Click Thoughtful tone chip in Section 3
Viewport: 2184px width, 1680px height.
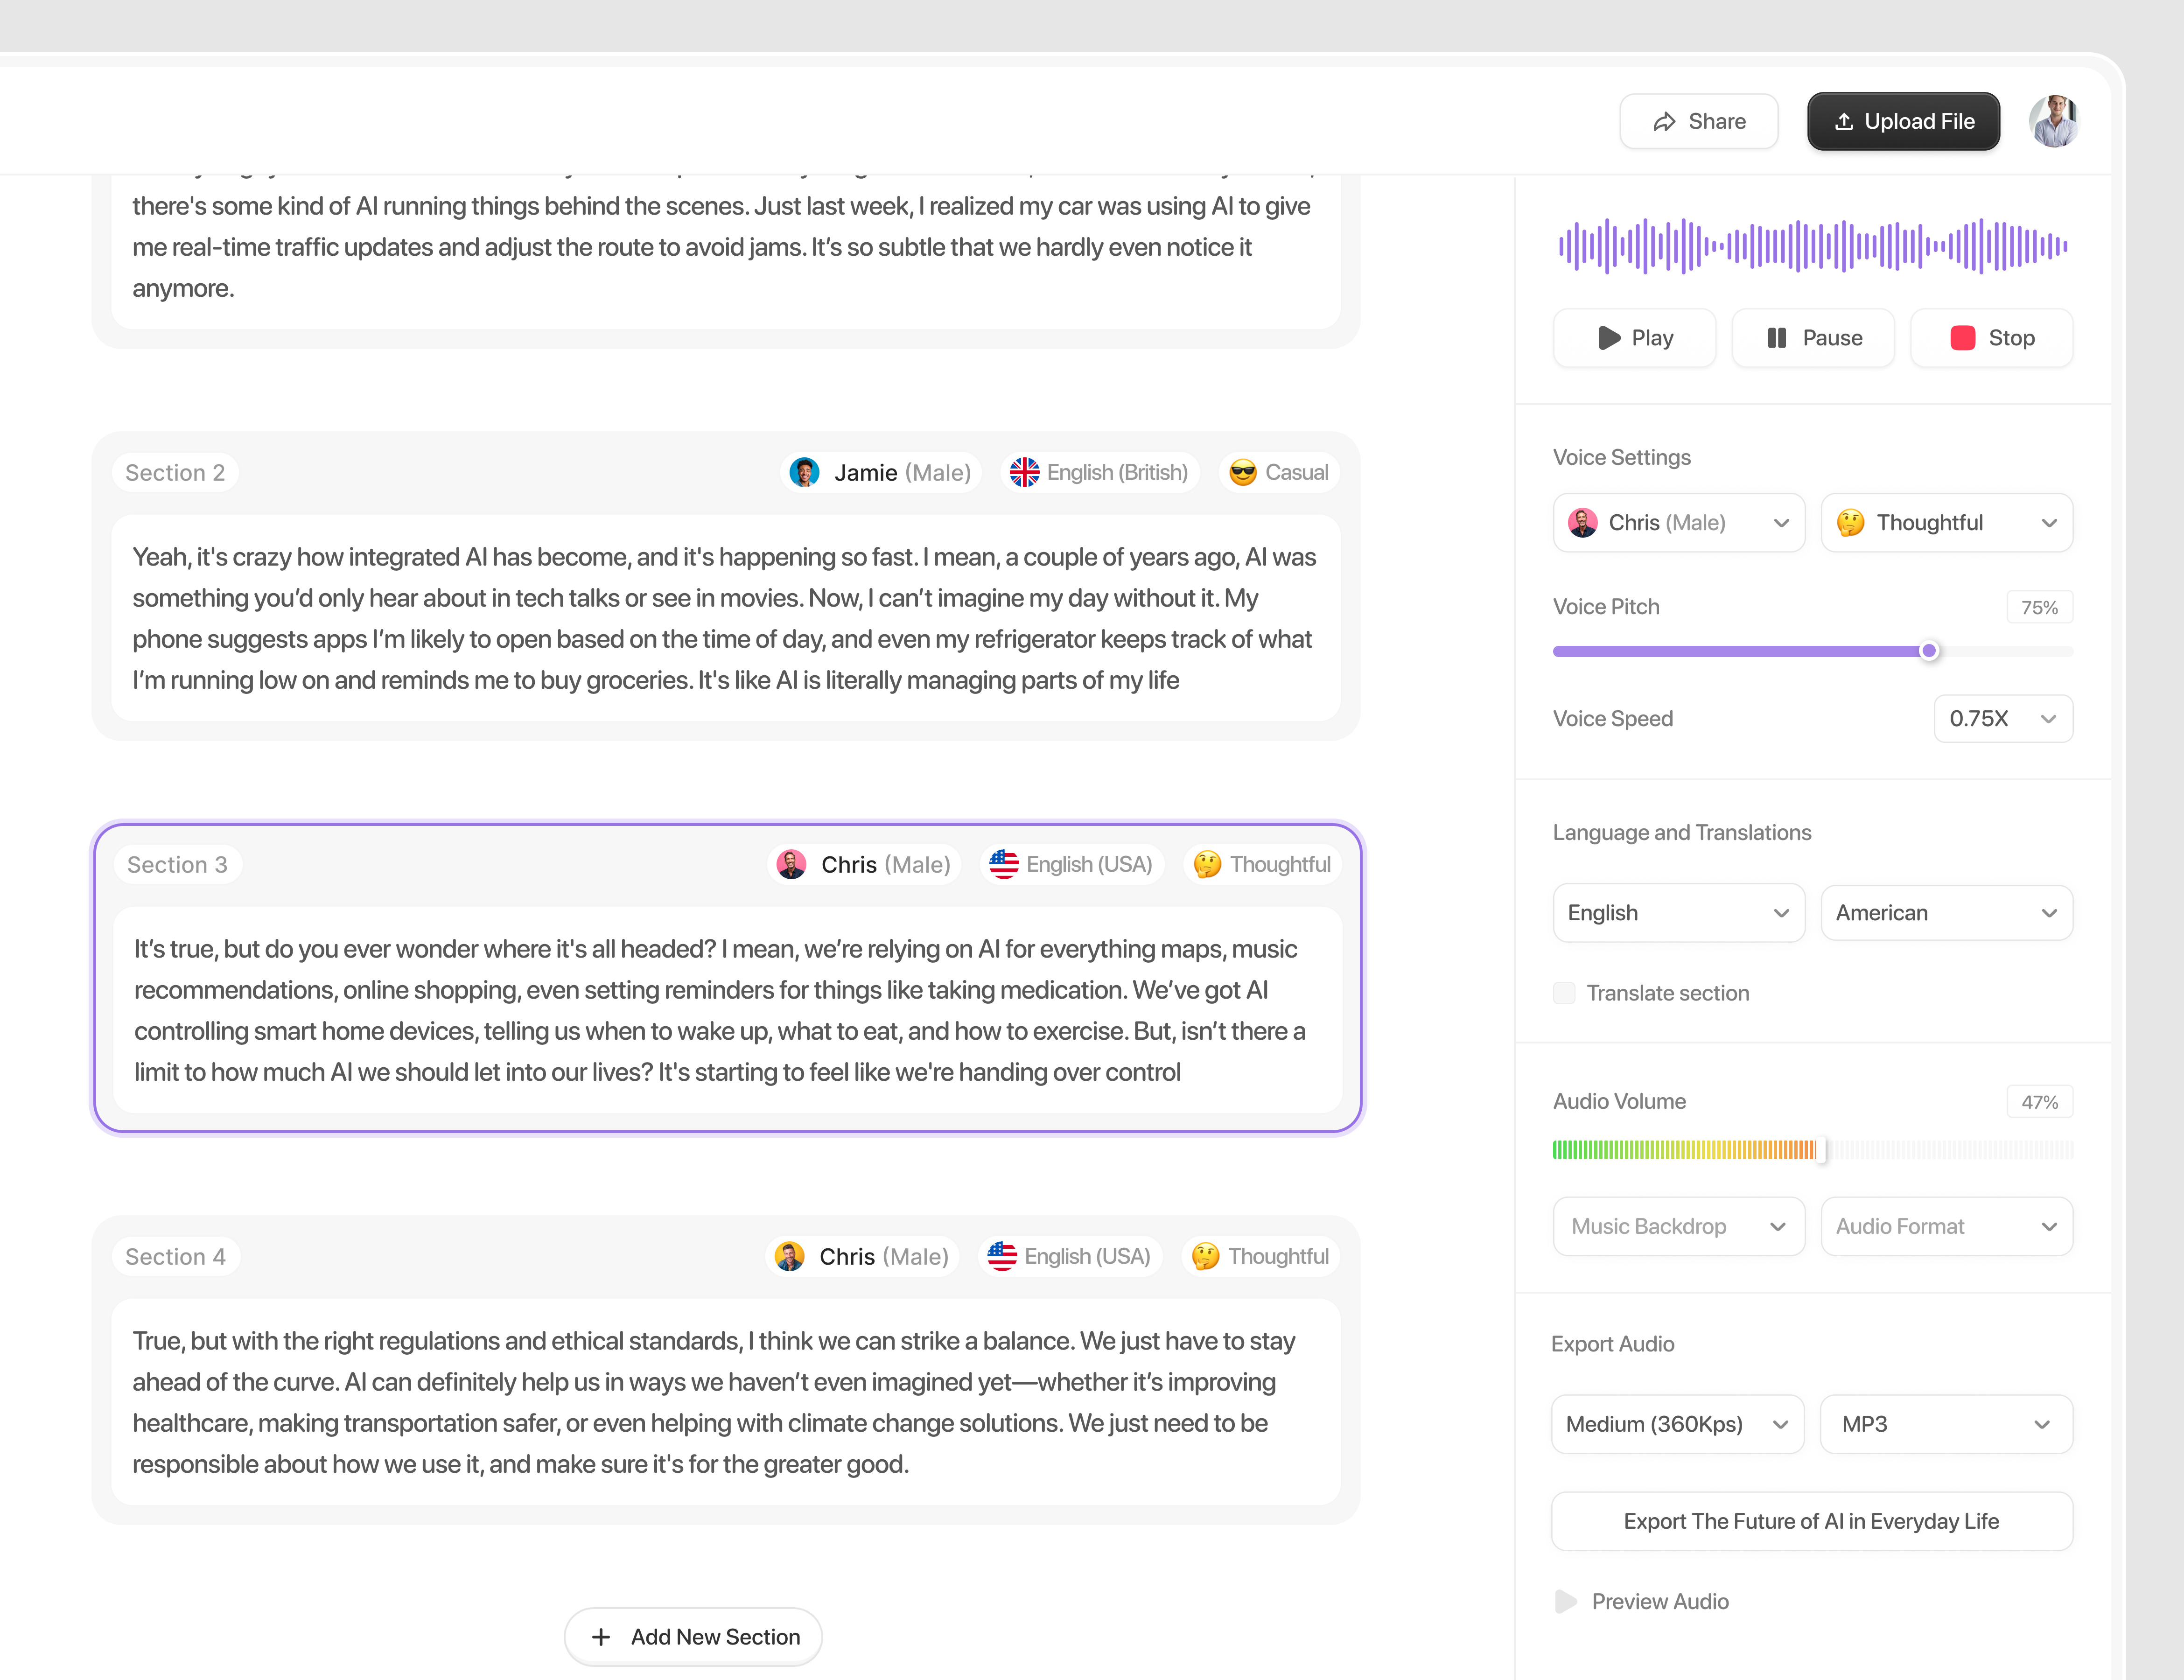1262,865
